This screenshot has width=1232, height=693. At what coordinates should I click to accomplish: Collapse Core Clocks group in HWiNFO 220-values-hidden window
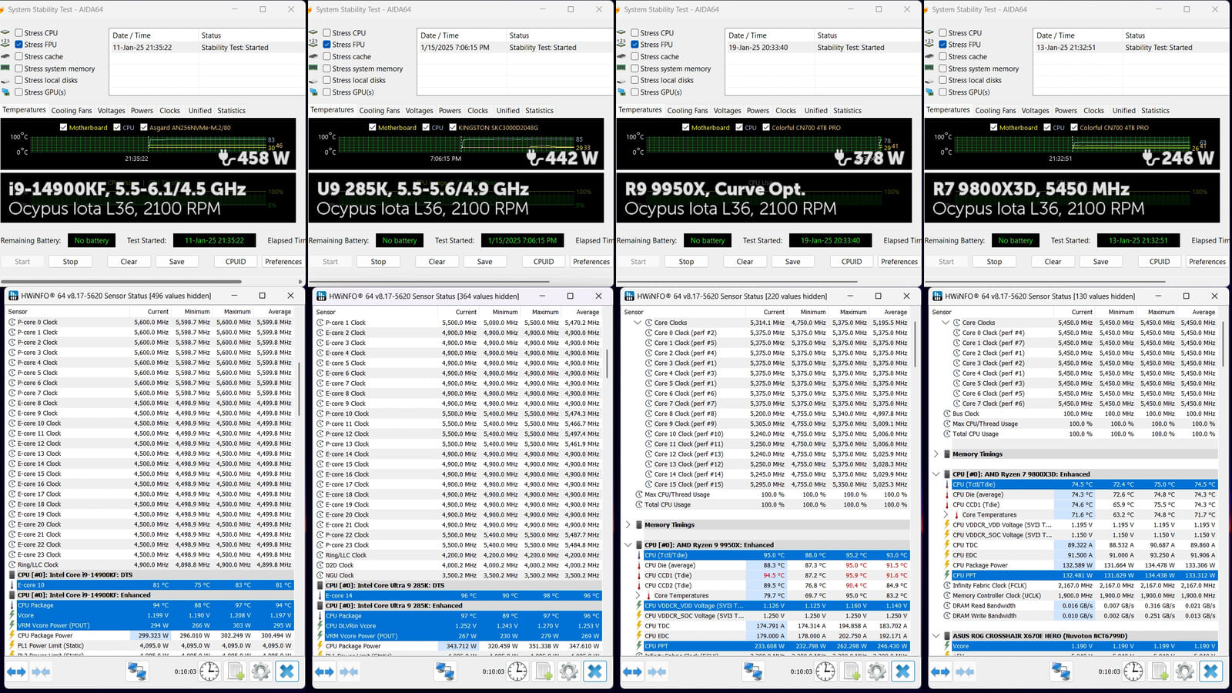(638, 323)
